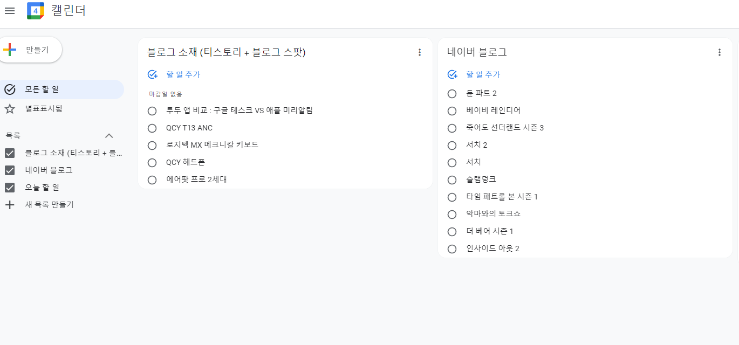Open task text 죽어도 선더랜드 시즌 3
Image resolution: width=739 pixels, height=345 pixels.
505,128
